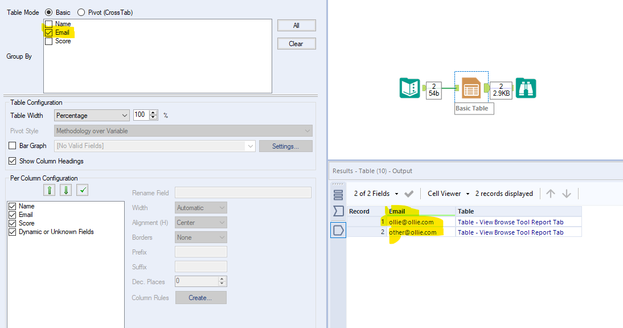
Task: Click the All button to select every field
Action: tap(296, 25)
